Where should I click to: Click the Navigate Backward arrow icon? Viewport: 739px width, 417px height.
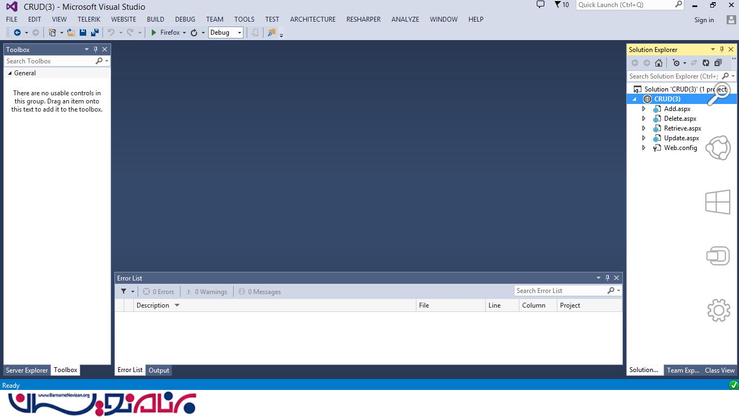tap(17, 32)
